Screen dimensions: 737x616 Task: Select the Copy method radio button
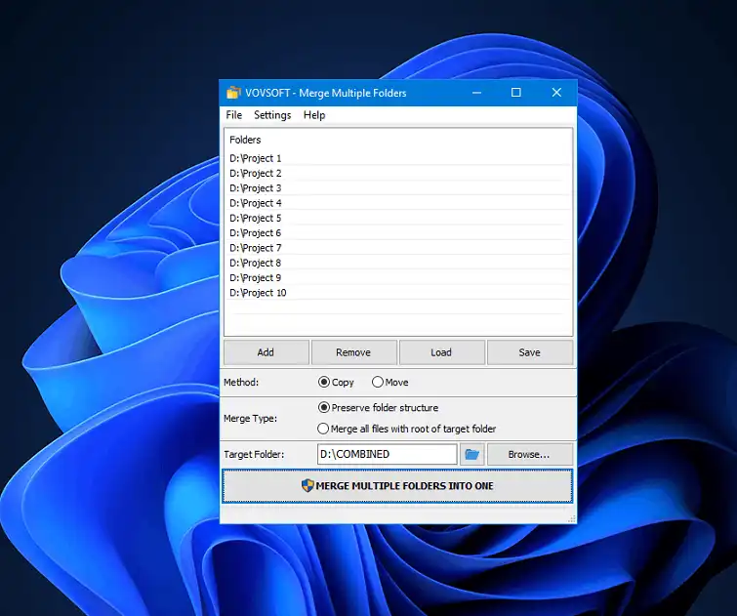[324, 383]
